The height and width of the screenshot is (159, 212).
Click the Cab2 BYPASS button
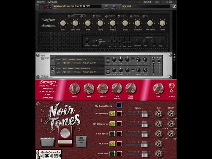pyautogui.click(x=108, y=73)
